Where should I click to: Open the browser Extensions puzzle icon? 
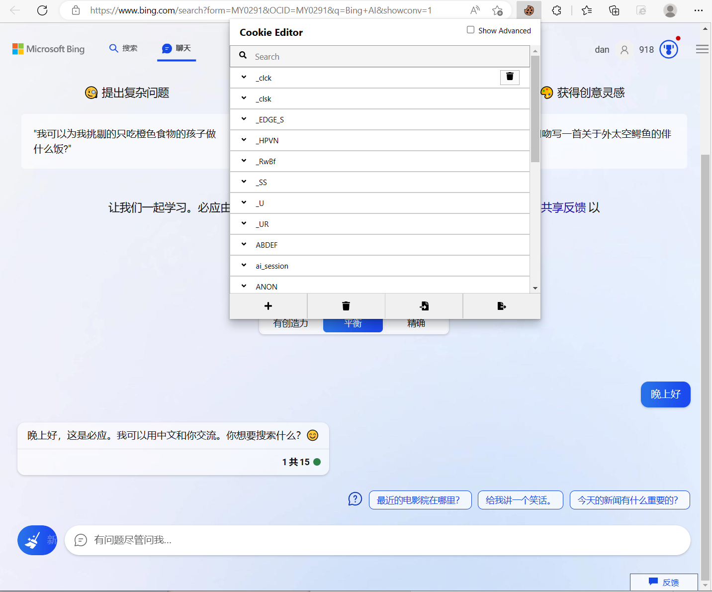[556, 10]
